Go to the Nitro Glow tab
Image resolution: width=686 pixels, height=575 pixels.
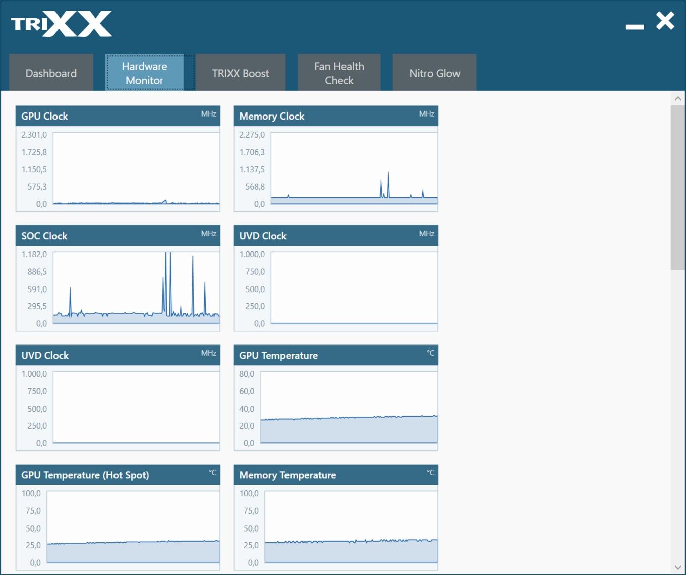click(435, 73)
